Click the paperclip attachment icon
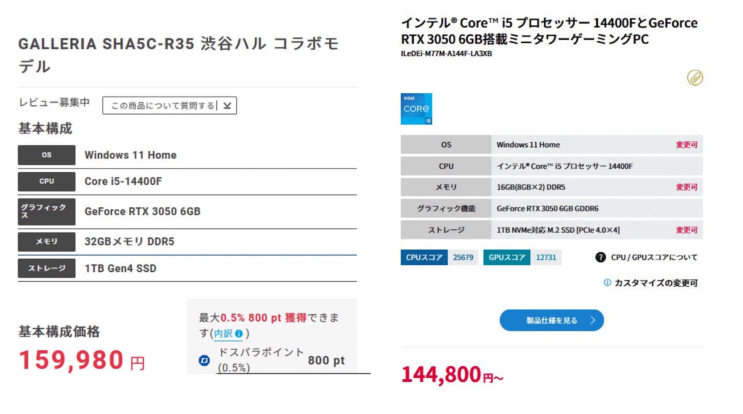 click(x=695, y=77)
